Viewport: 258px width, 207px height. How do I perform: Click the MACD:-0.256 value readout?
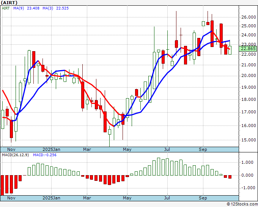pyautogui.click(x=45, y=155)
